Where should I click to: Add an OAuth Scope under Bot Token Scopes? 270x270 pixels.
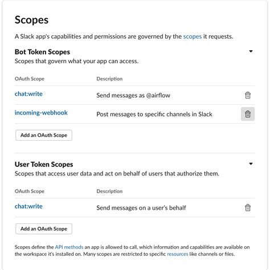click(44, 135)
